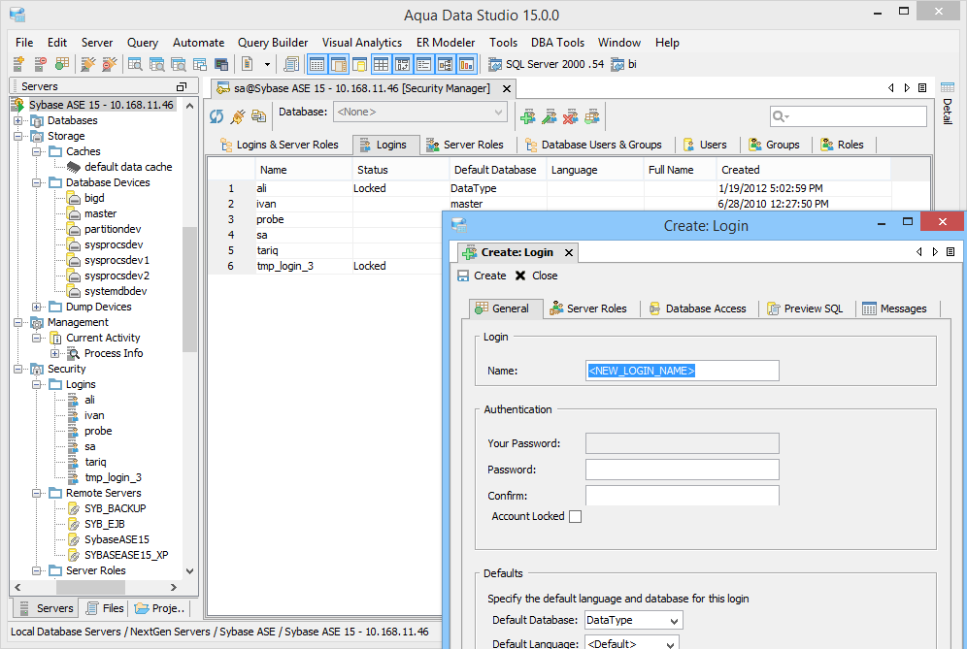Open the ER Modeler menu
Viewport: 967px width, 649px height.
[446, 43]
